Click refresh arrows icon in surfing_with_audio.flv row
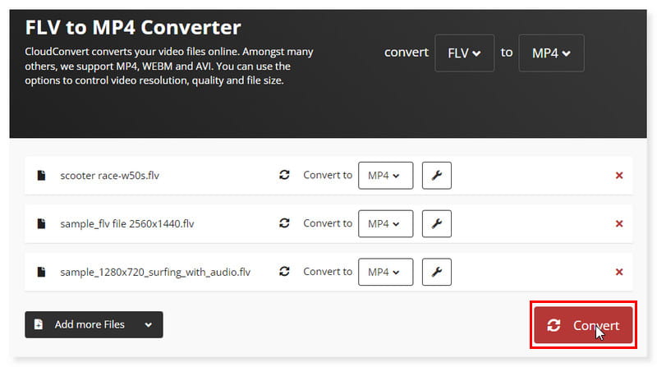The height and width of the screenshot is (367, 657). [284, 271]
